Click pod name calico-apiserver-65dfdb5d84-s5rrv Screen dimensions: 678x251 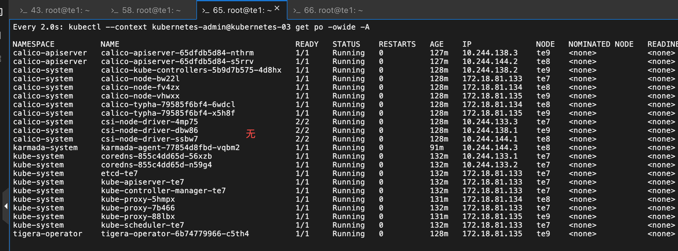coord(177,61)
